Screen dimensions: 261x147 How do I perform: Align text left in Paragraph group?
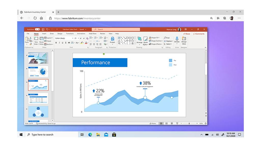[x=91, y=44]
